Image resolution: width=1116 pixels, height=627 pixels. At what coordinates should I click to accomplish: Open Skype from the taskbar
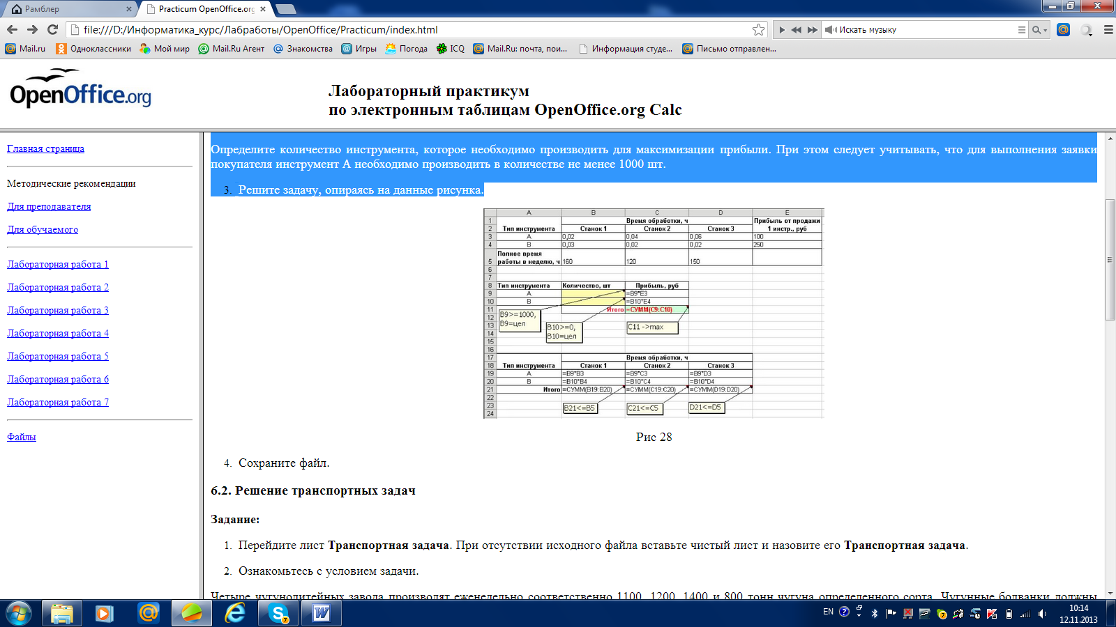(278, 614)
